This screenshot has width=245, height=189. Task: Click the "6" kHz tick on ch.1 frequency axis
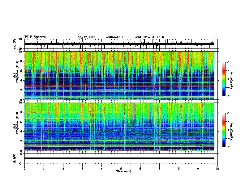click(x=22, y=71)
